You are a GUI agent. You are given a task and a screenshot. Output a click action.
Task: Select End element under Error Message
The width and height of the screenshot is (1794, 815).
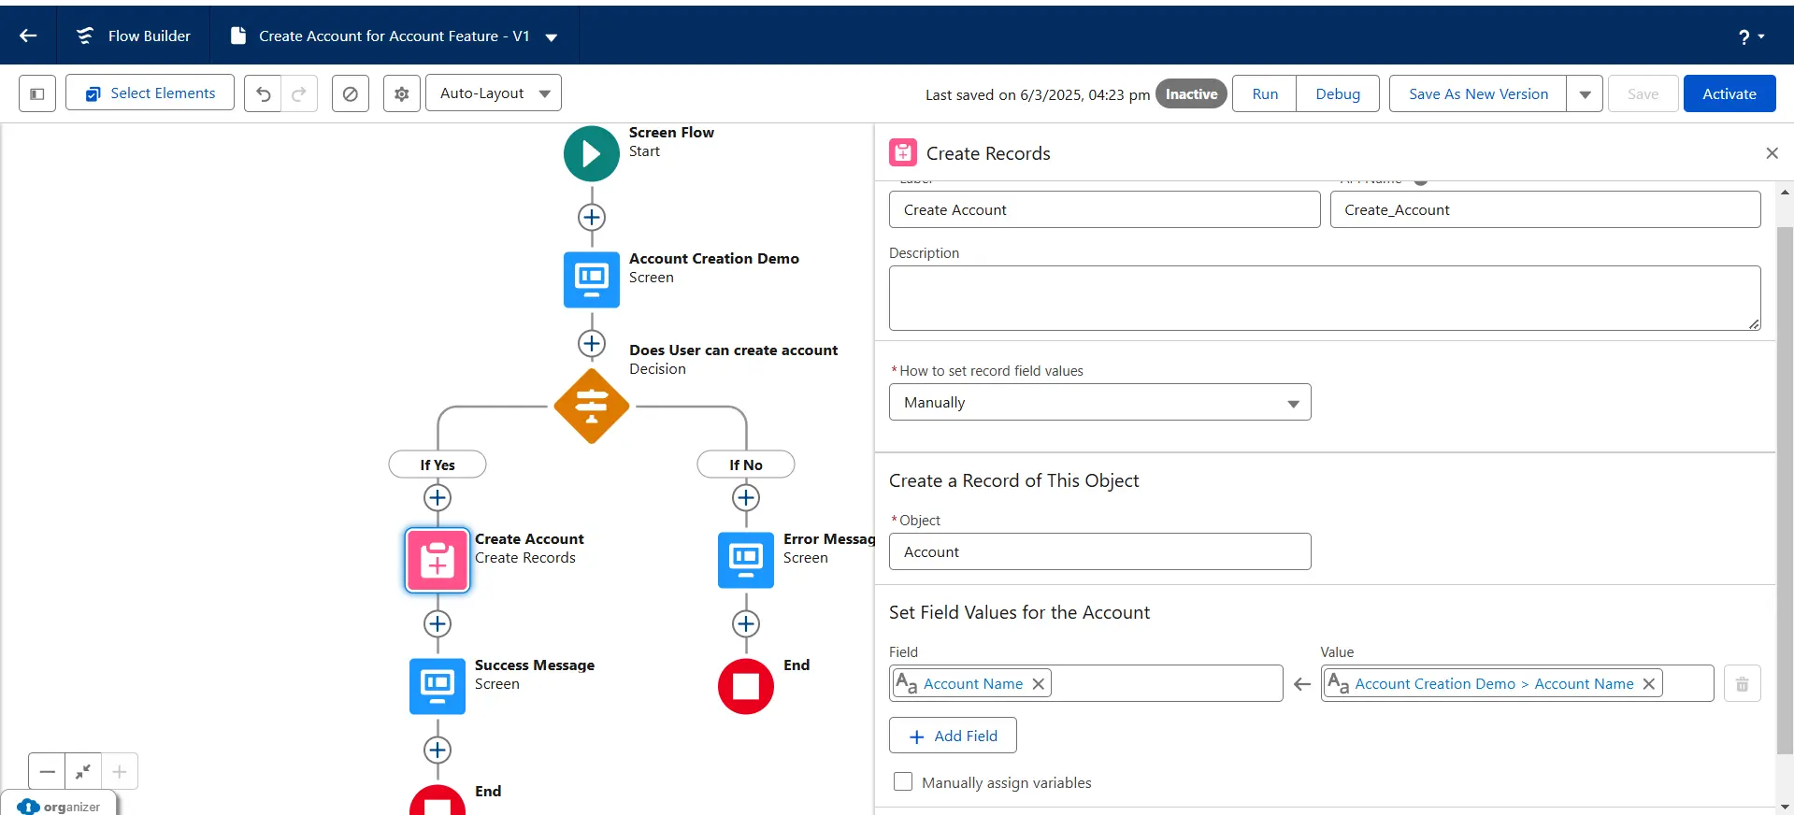[746, 686]
